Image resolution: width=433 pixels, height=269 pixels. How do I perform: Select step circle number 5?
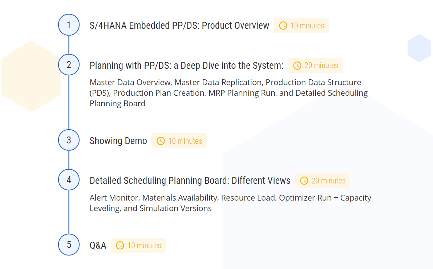point(69,245)
